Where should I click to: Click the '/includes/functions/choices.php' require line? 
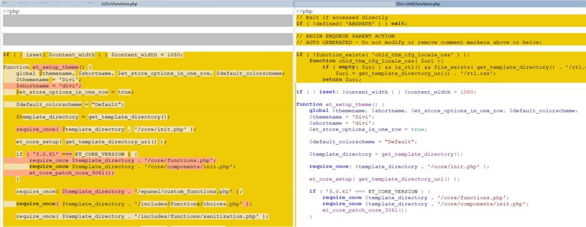point(134,204)
